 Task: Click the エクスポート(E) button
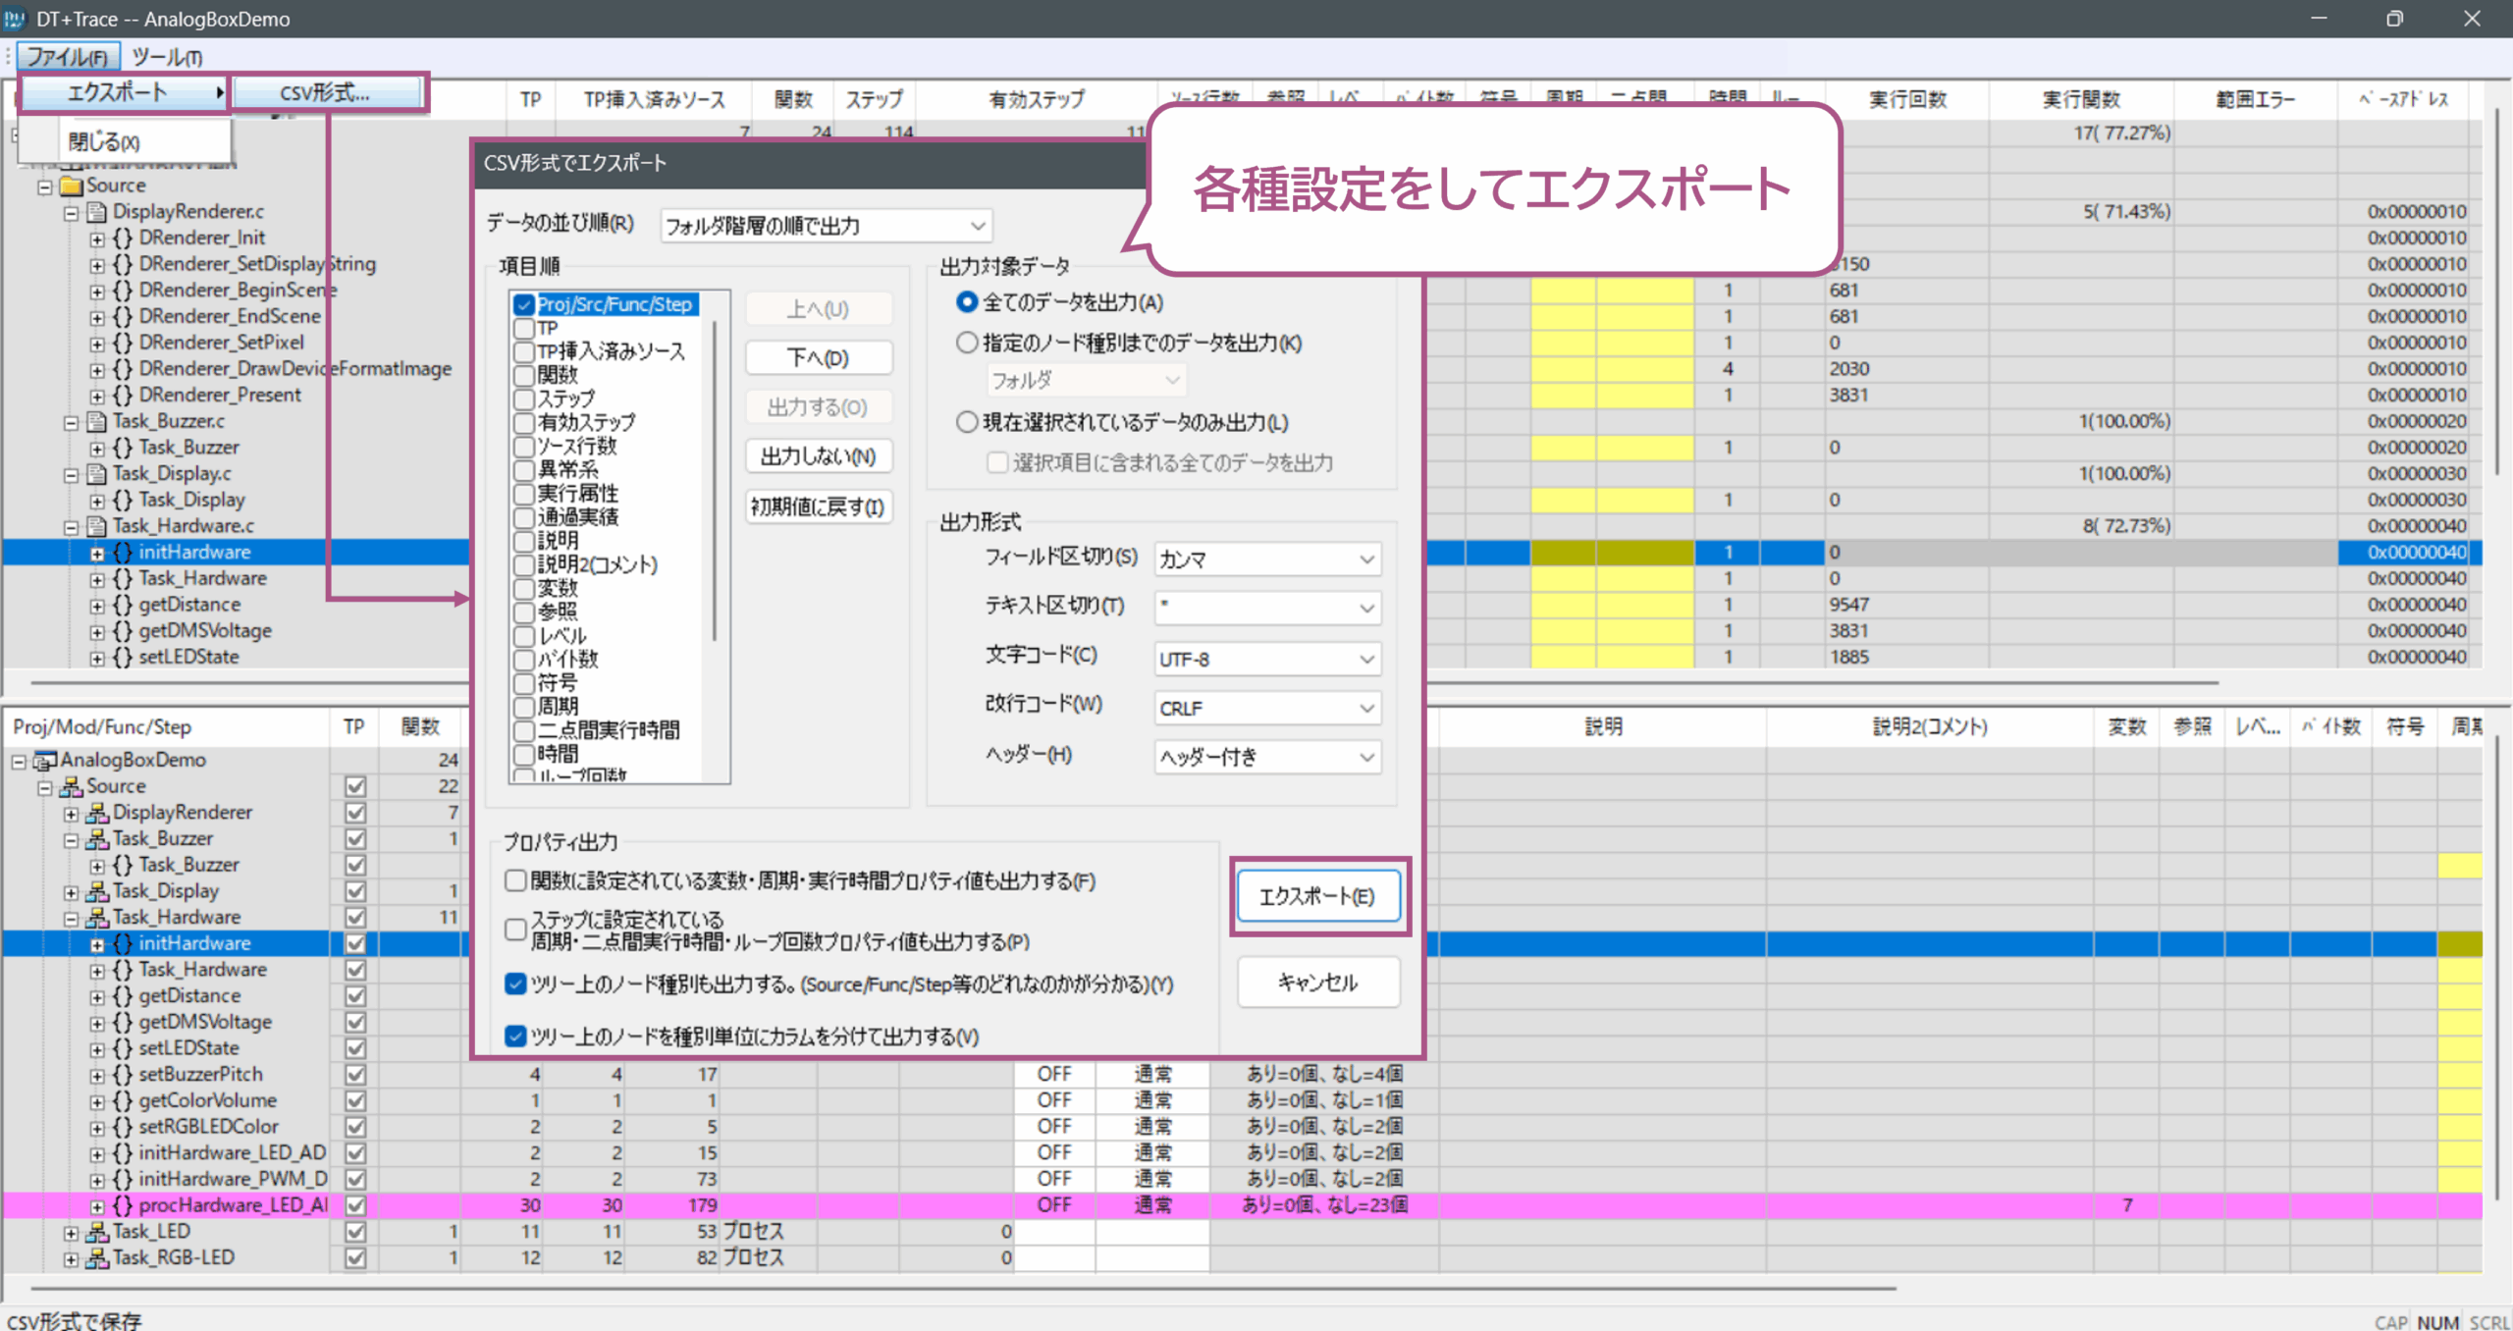1317,895
